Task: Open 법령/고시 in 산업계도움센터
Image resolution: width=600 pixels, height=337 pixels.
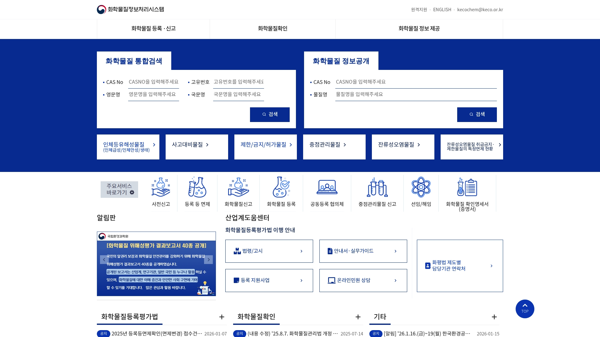Action: point(269,251)
